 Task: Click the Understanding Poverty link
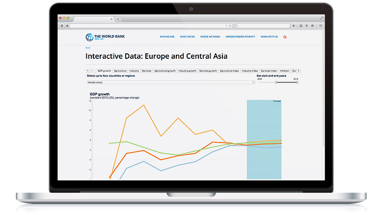point(241,37)
